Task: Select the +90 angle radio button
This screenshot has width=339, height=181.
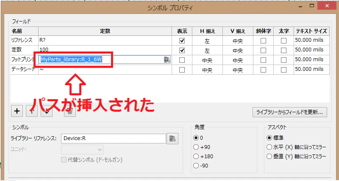Action: (196, 147)
